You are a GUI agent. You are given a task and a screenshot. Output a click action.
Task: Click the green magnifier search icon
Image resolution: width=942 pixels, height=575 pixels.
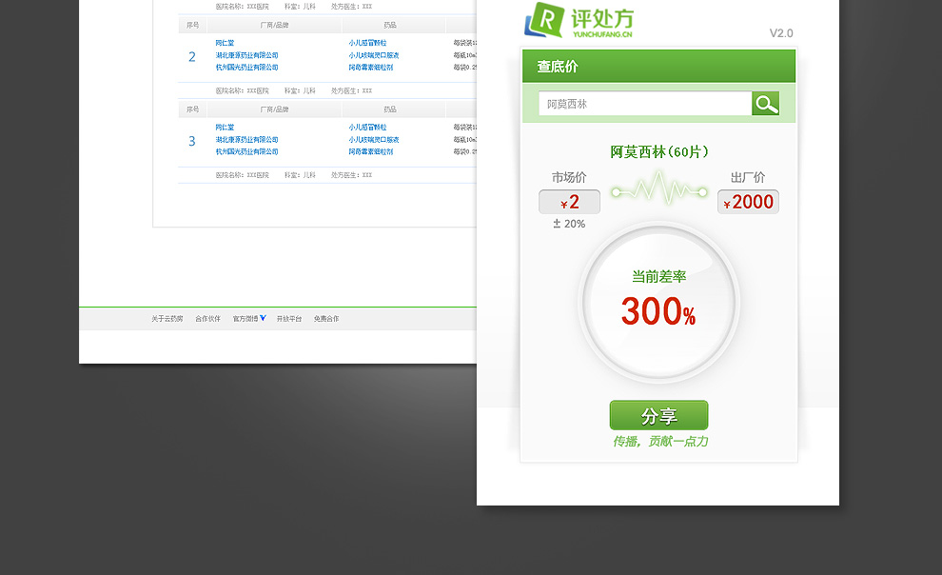(766, 104)
